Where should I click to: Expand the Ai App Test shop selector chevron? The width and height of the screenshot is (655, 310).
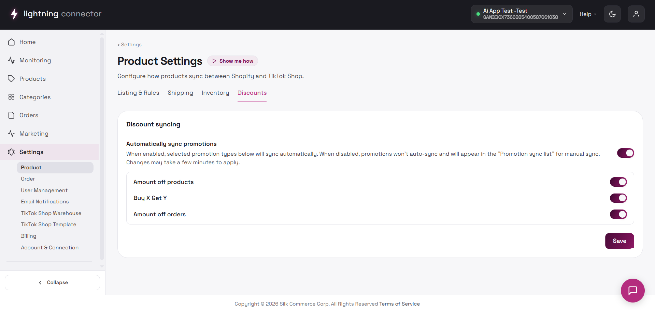tap(565, 14)
